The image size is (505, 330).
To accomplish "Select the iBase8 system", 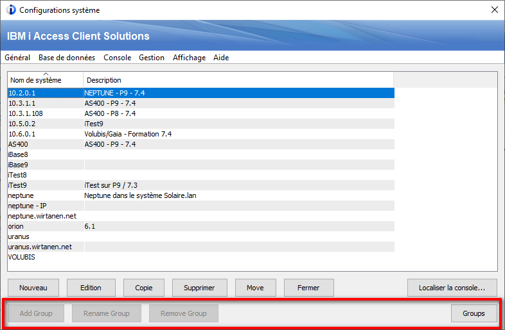I will point(18,154).
